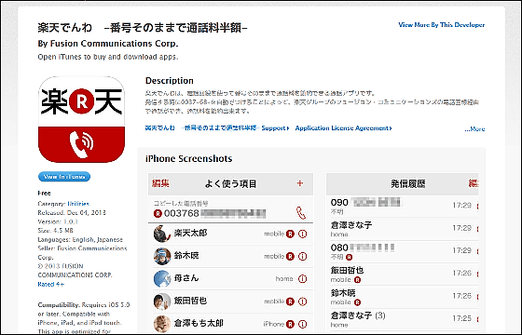Expand description with ...More link
Image resolution: width=522 pixels, height=335 pixels.
[x=474, y=129]
